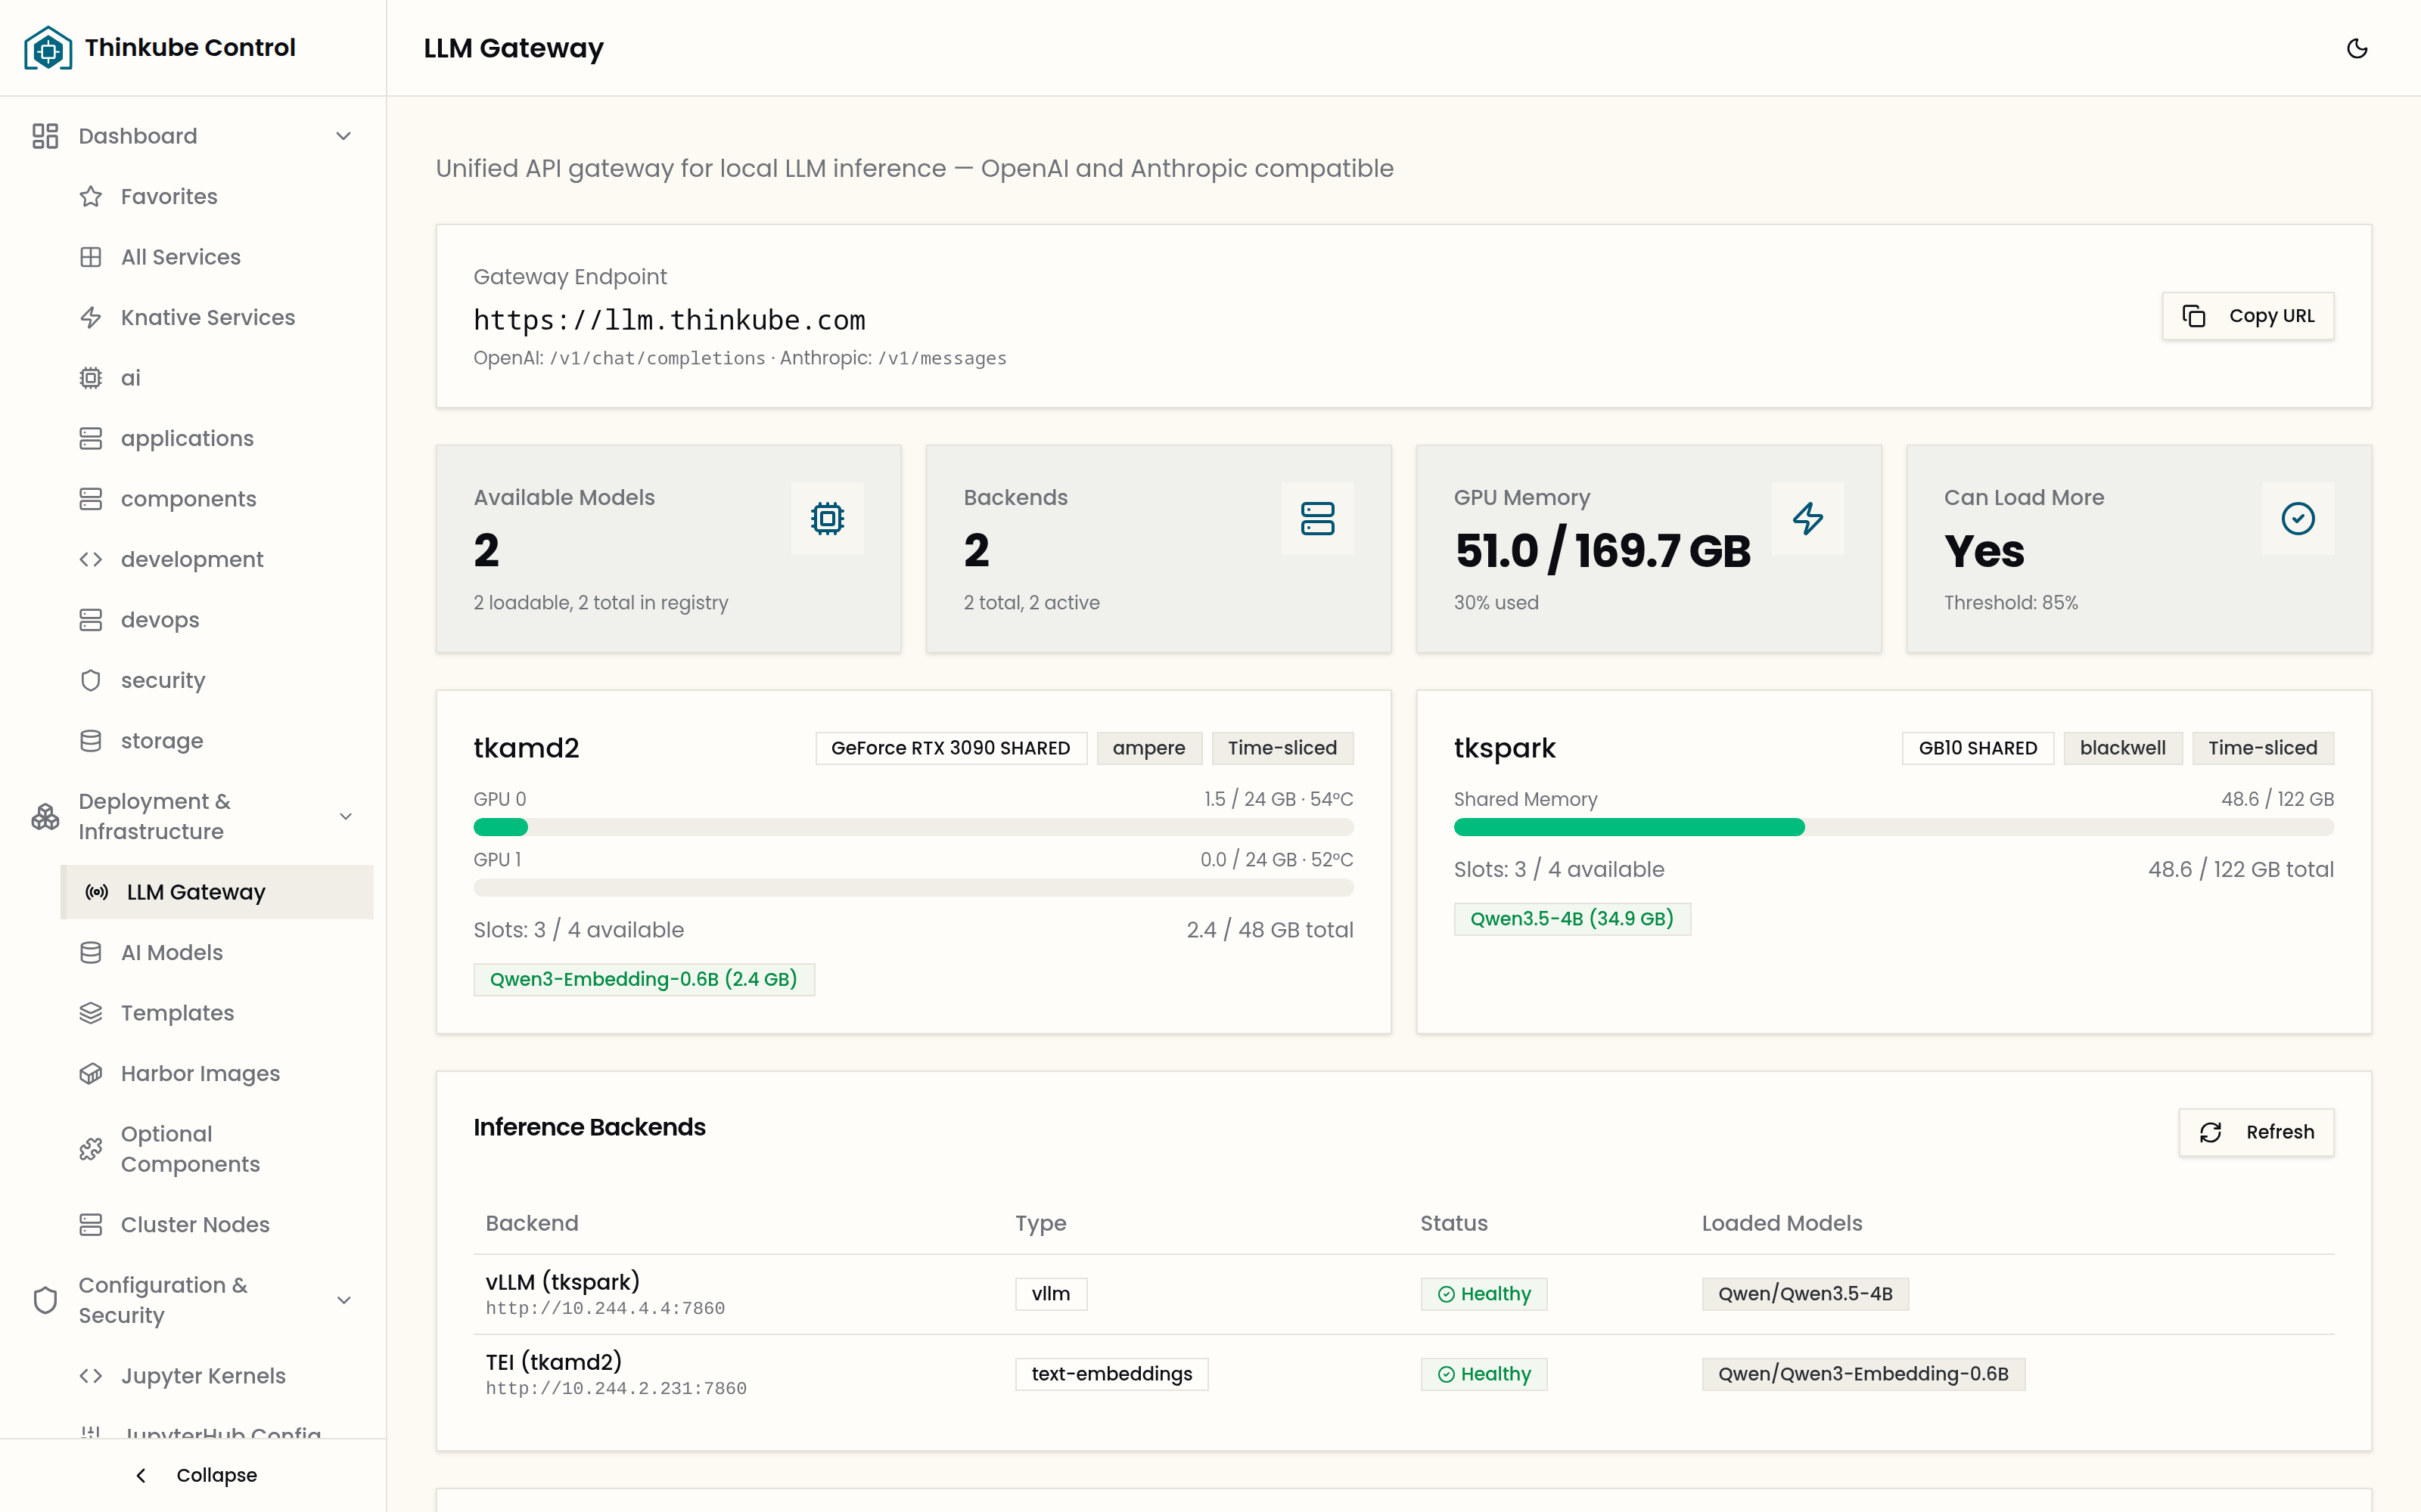Image resolution: width=2421 pixels, height=1512 pixels.
Task: Copy the gateway URL
Action: click(2247, 316)
